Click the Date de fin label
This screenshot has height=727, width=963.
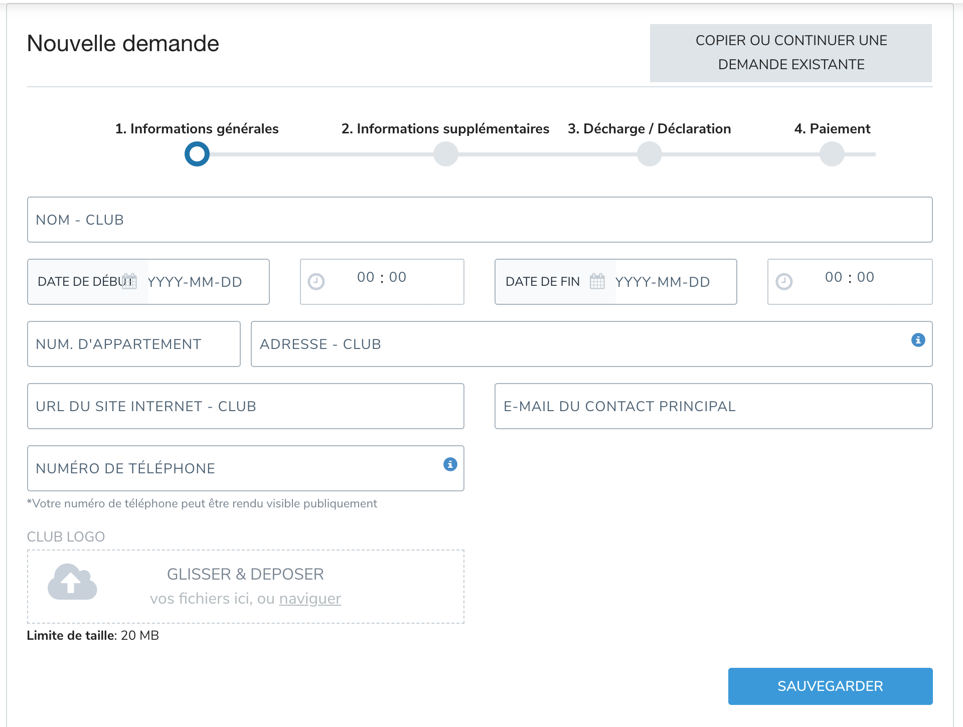[x=543, y=282]
